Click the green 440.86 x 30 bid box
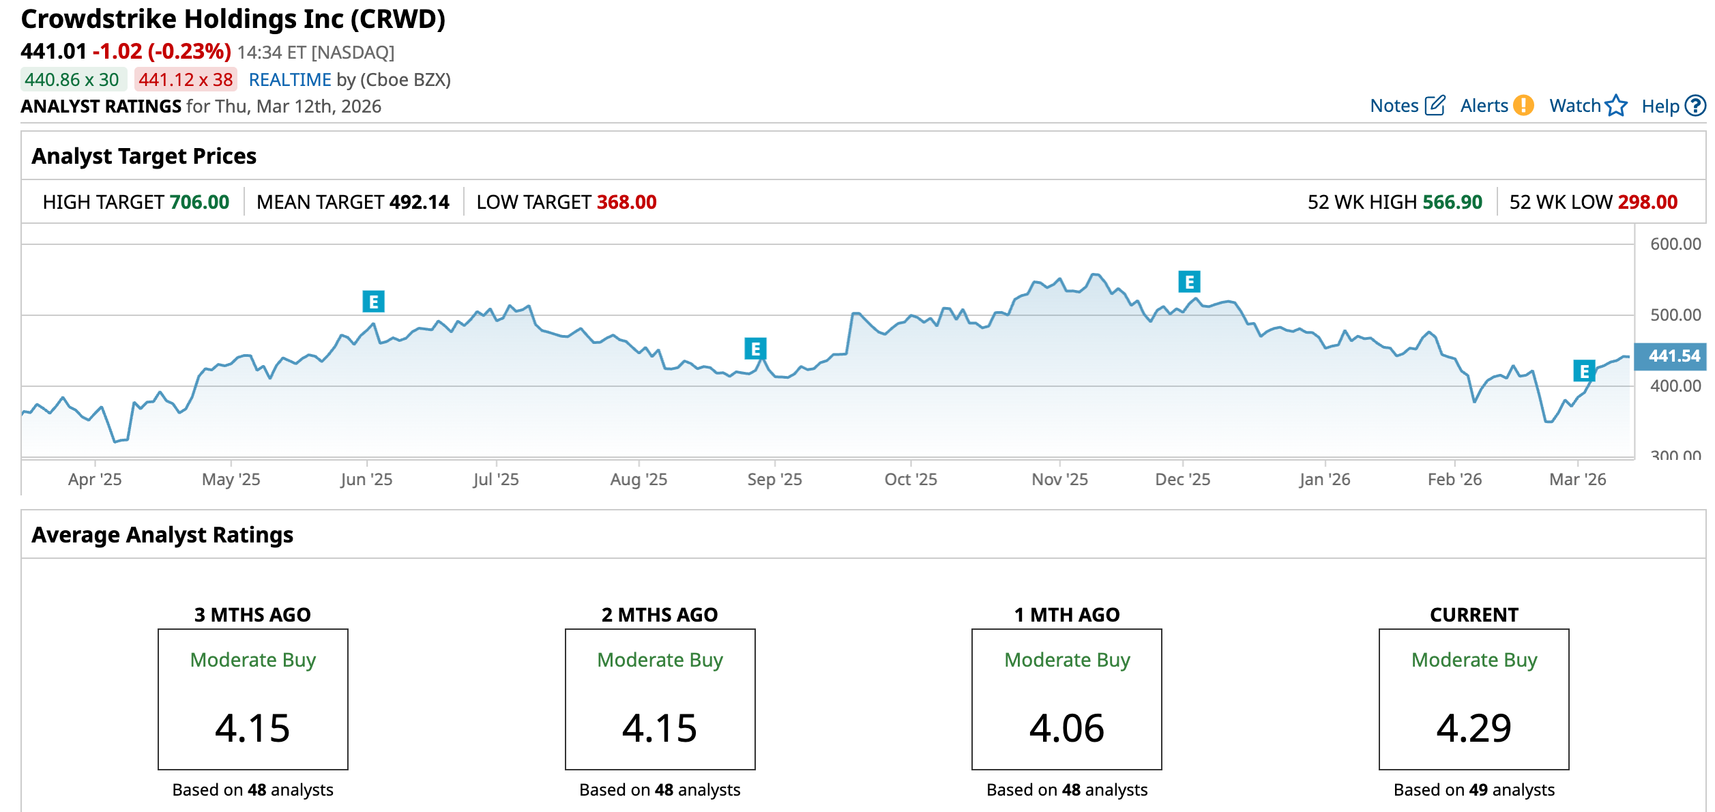This screenshot has height=812, width=1715. (72, 80)
